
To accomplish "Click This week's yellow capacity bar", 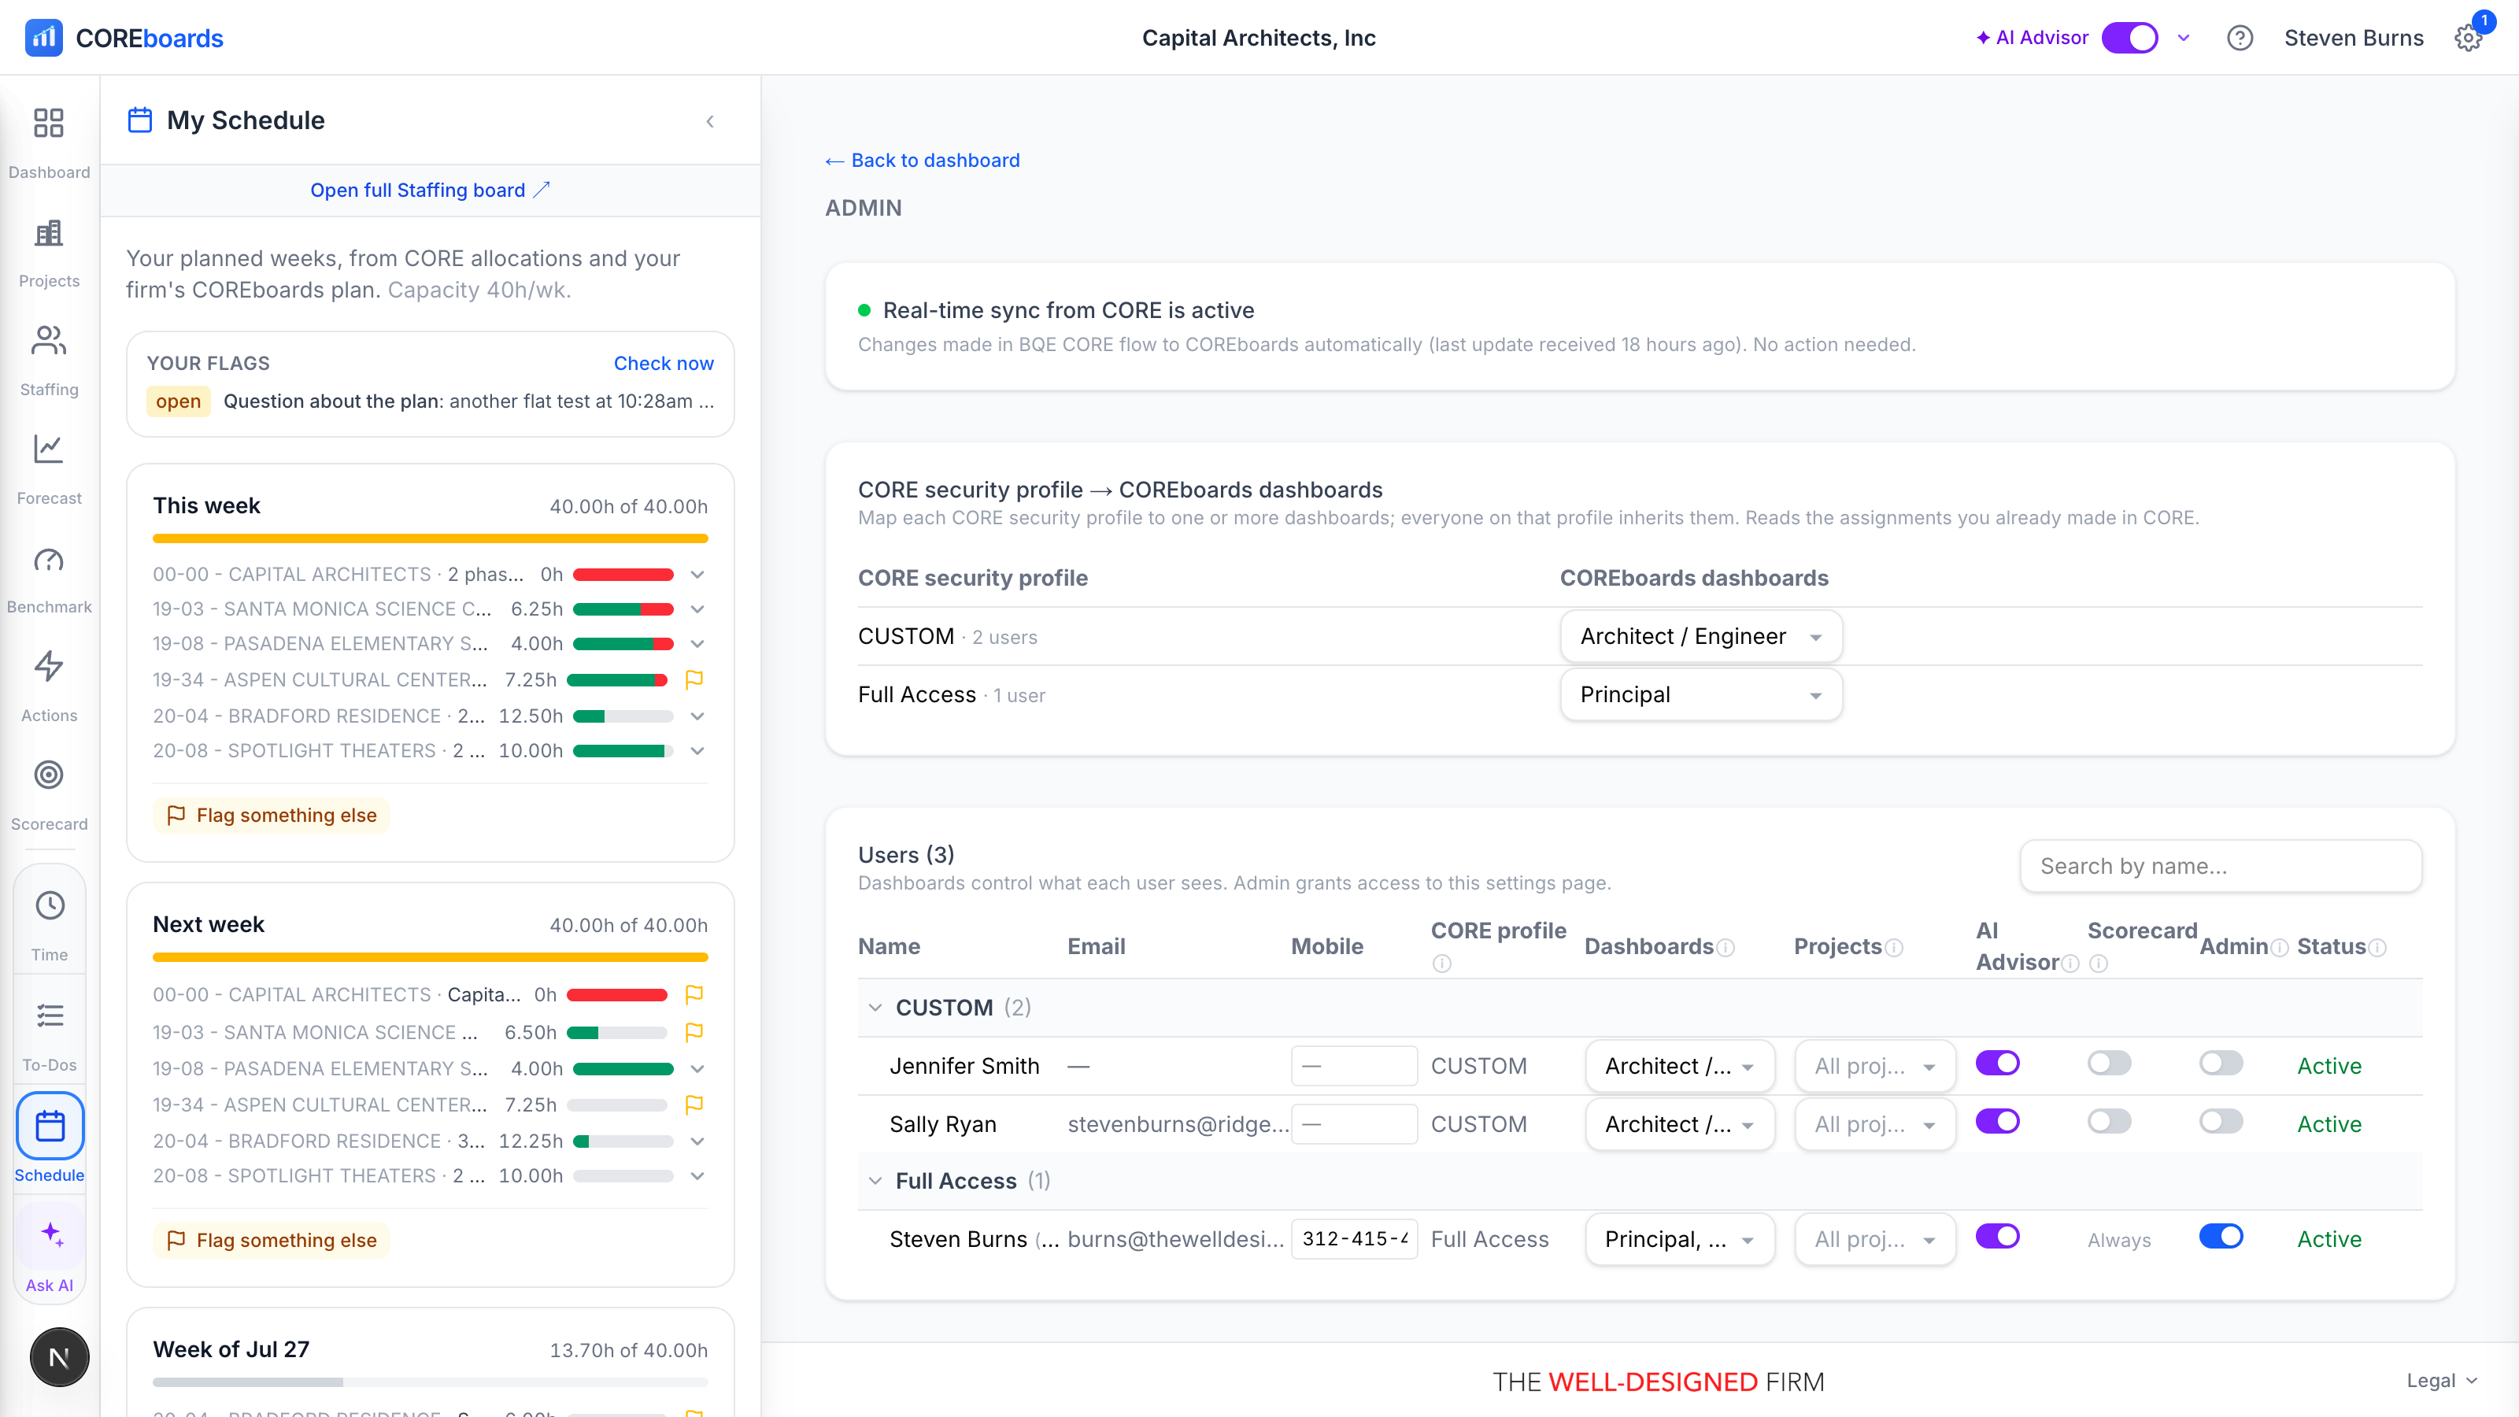I will 431,538.
